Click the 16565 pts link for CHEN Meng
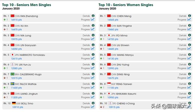195x112 pixels. (x=113, y=20)
